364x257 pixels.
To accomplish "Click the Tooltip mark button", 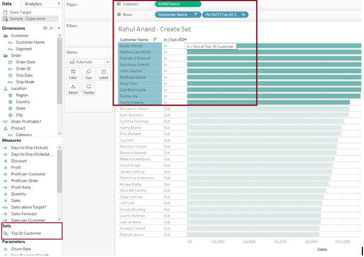I will coord(88,89).
